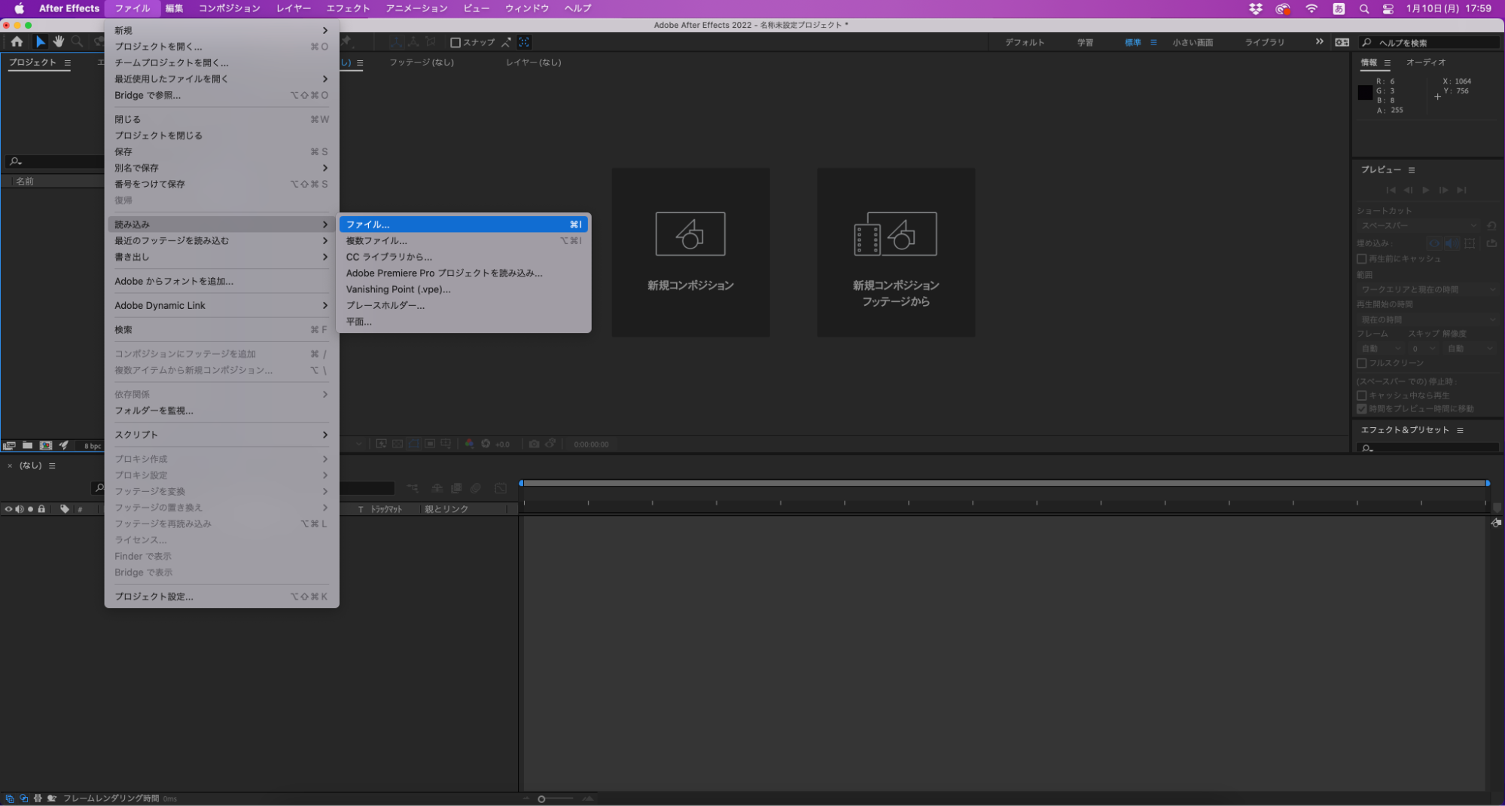Choose プロジェクト設定... from File menu
This screenshot has height=806, width=1505.
[x=221, y=597]
